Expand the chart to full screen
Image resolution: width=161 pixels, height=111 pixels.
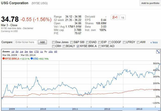tap(158, 51)
